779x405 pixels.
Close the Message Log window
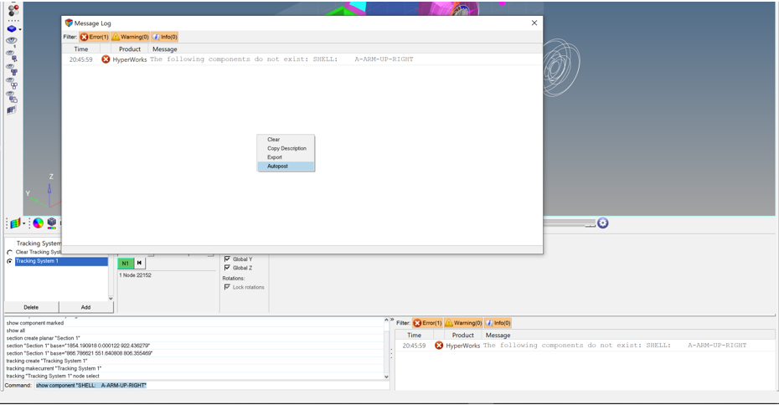534,23
